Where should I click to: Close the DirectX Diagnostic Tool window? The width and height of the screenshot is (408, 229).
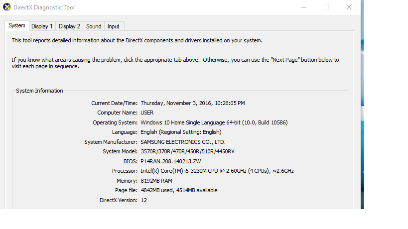pos(349,7)
